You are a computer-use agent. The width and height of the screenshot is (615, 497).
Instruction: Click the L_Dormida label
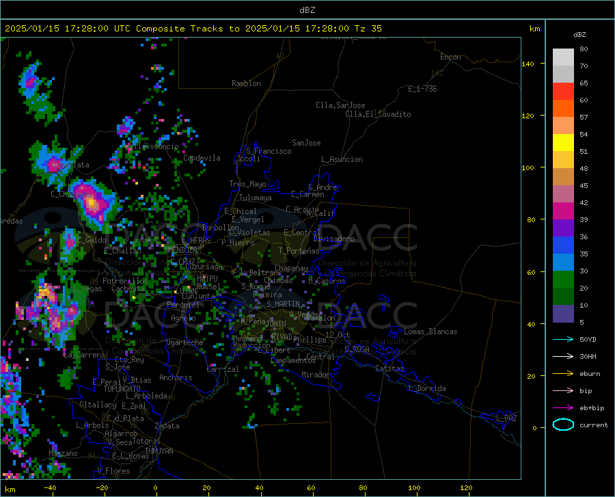[x=426, y=388]
